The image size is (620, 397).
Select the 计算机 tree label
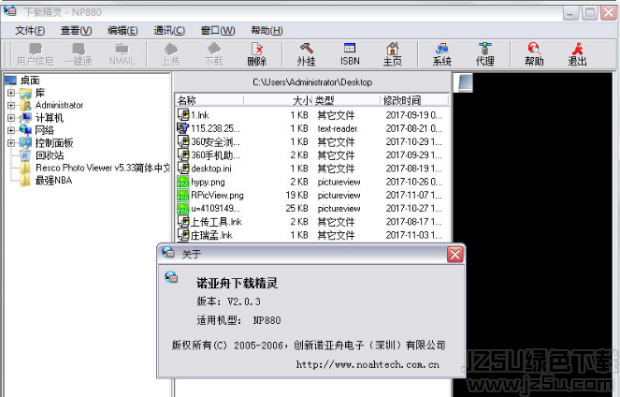[49, 118]
